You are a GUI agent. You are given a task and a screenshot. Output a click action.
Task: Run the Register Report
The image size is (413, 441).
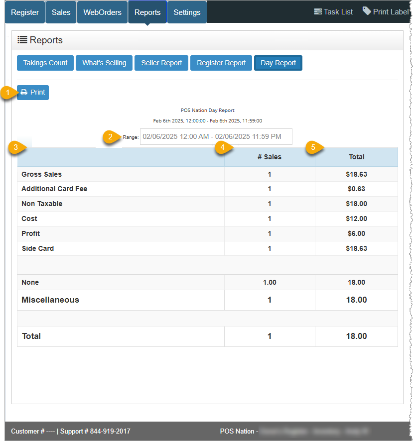click(x=221, y=63)
